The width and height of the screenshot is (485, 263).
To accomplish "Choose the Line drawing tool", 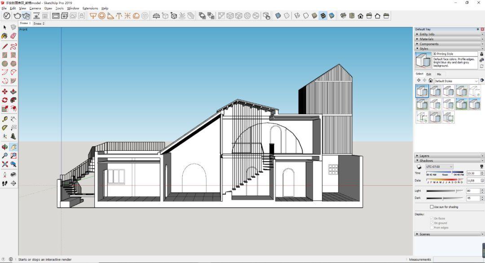I will pos(4,47).
